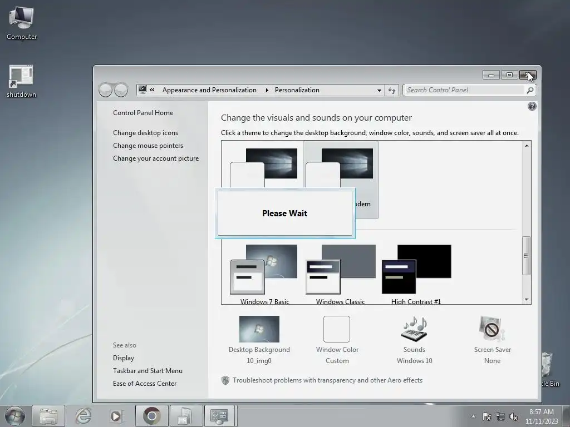Click the Control Panel icon in address bar
570x427 pixels.
click(x=142, y=90)
